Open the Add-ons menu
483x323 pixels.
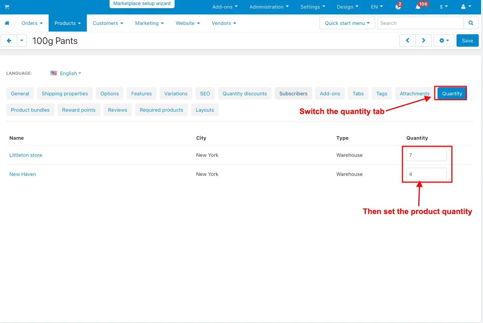pyautogui.click(x=225, y=7)
